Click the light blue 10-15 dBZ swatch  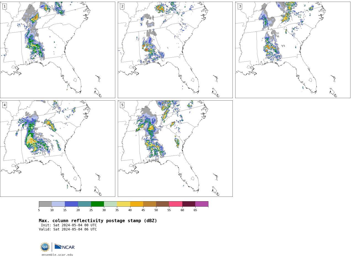58,204
